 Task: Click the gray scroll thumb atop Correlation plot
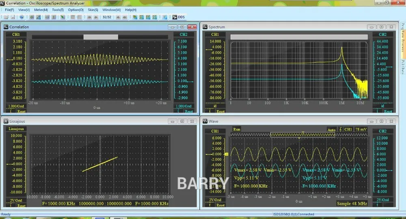point(101,37)
